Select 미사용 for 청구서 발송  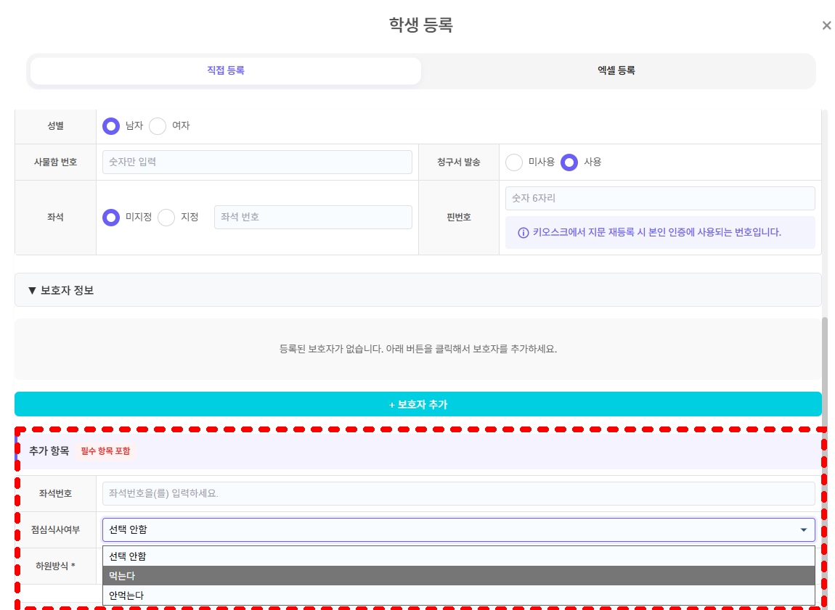tap(514, 162)
